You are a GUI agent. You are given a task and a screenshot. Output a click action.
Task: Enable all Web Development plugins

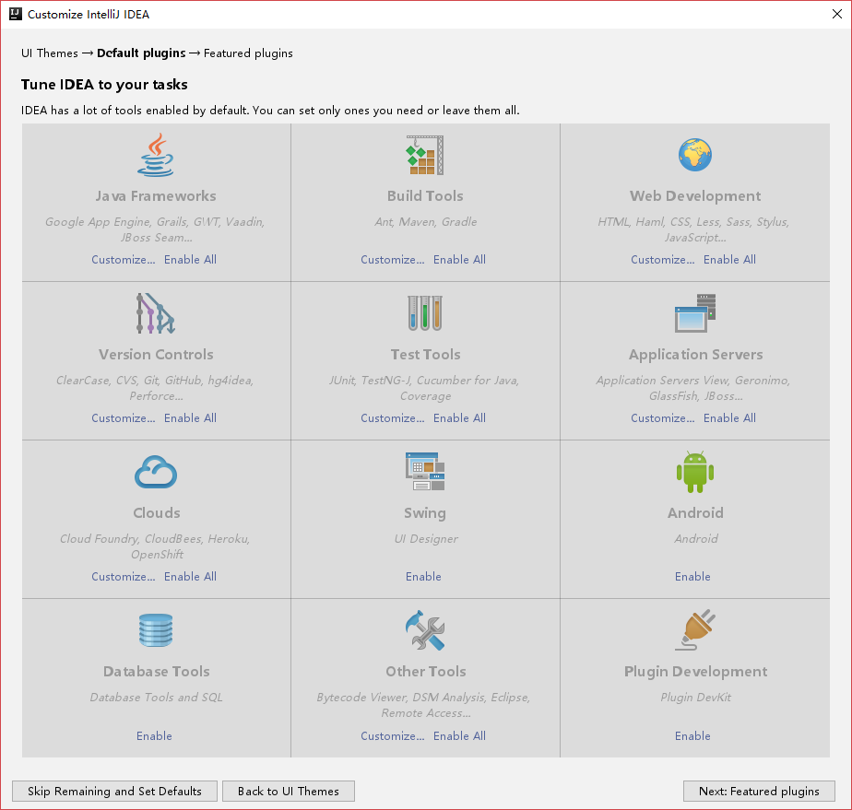point(729,260)
